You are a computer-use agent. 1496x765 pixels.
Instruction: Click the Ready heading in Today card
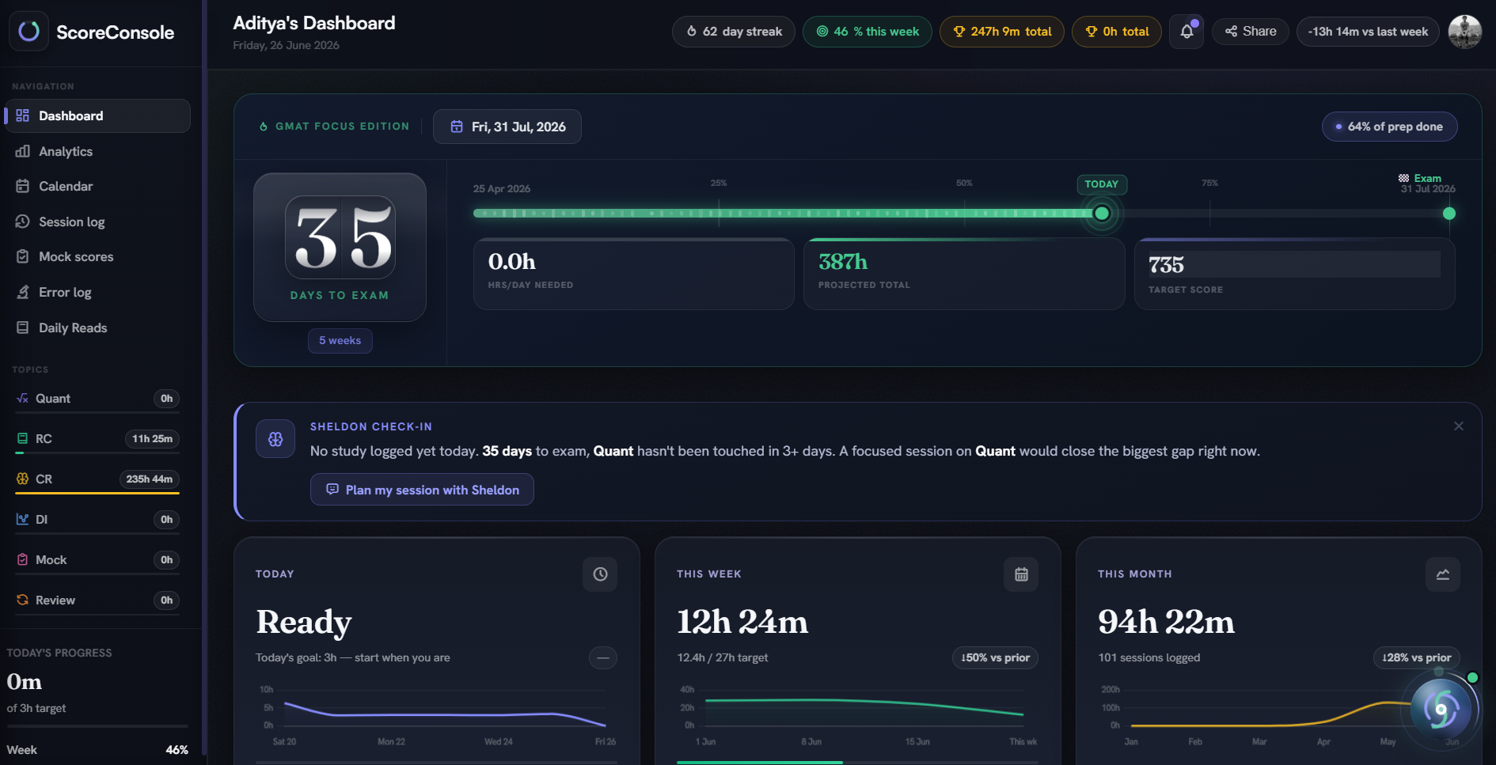pos(304,623)
